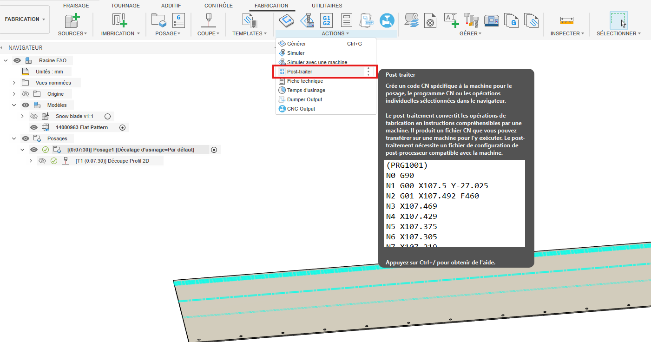Screen dimensions: 651x342
Task: Expand the Origine tree node
Action: (14, 94)
